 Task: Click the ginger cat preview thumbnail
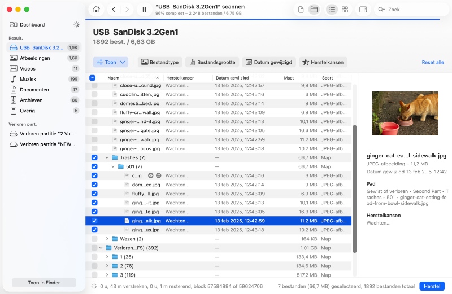click(x=405, y=113)
